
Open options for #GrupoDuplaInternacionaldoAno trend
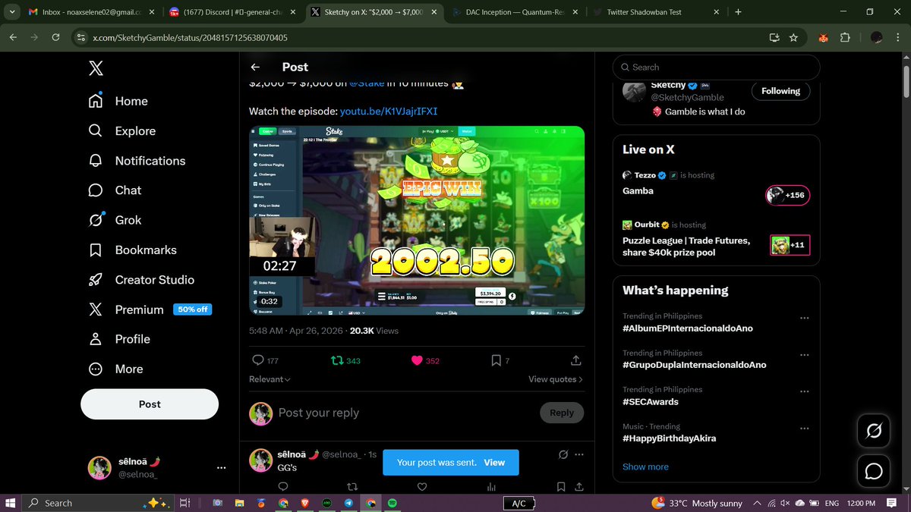pyautogui.click(x=804, y=355)
